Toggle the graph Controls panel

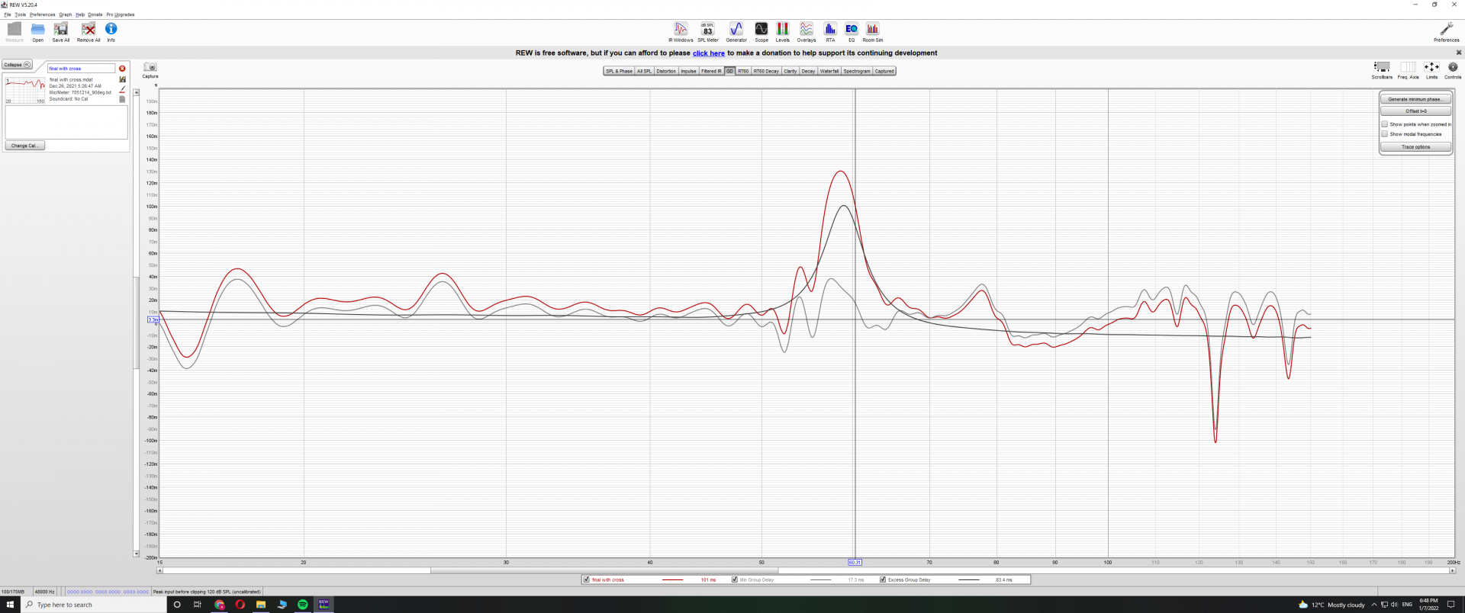(1453, 68)
